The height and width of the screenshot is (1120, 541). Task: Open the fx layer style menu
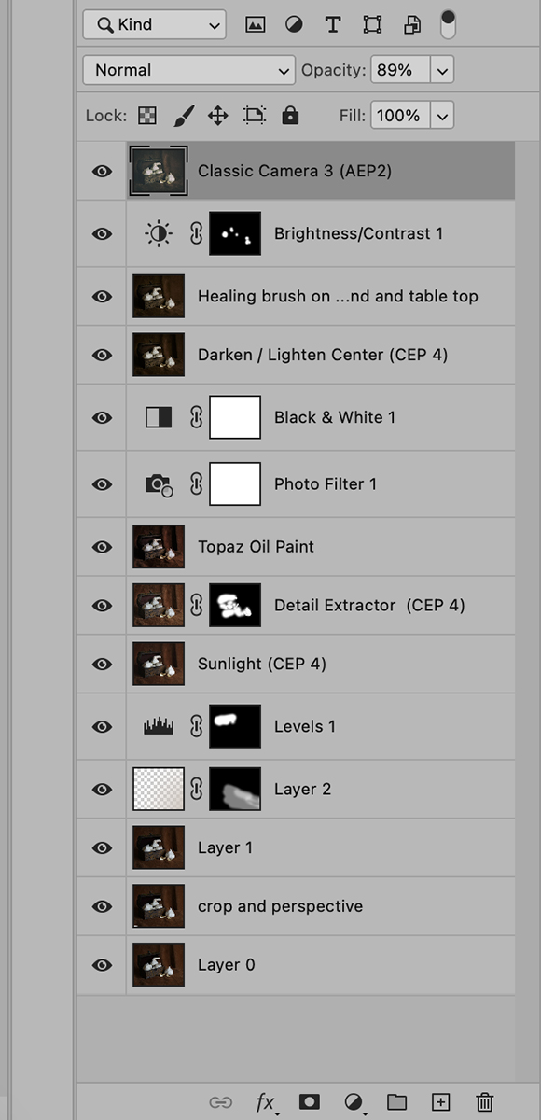click(x=267, y=1102)
